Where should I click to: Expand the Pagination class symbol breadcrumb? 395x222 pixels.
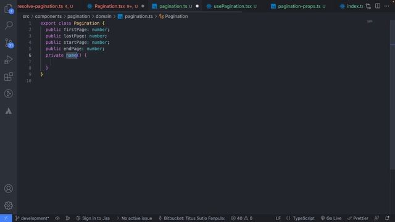click(x=173, y=17)
